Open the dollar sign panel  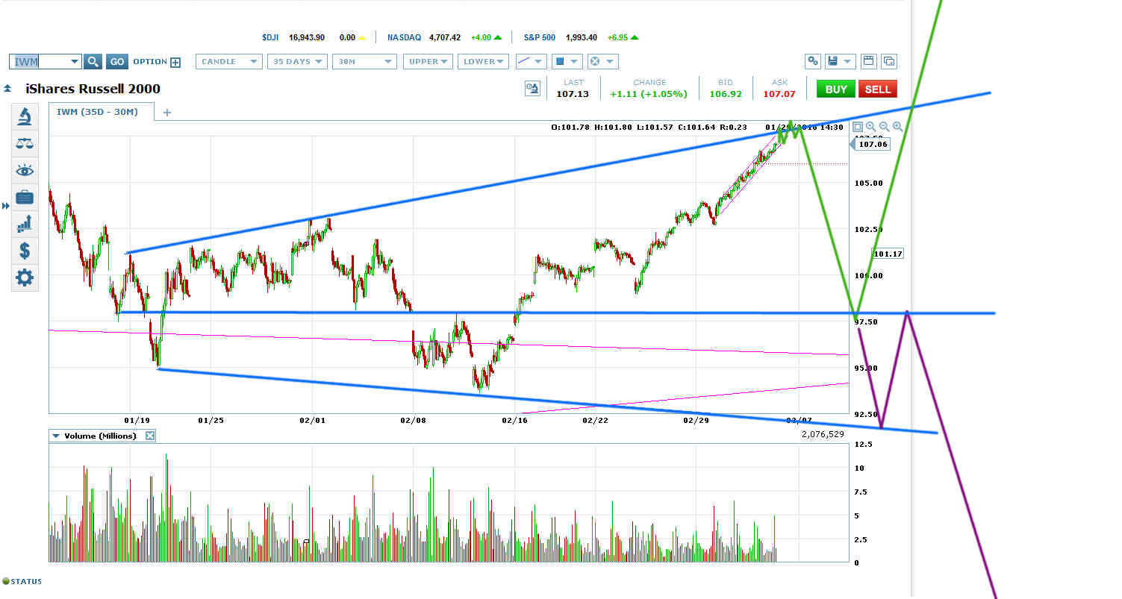click(25, 251)
